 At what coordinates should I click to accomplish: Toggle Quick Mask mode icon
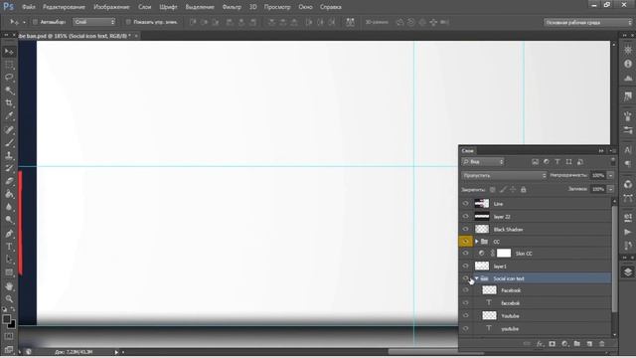click(x=9, y=336)
